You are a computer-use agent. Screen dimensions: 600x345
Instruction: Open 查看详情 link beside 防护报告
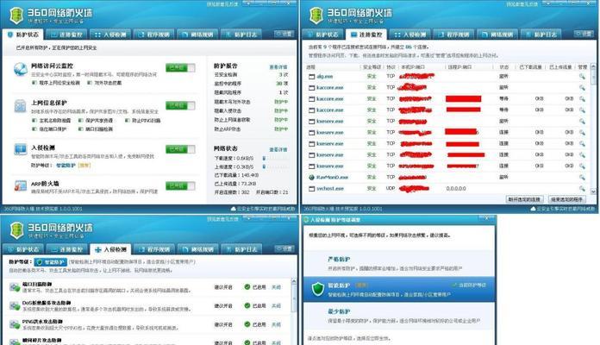click(278, 67)
